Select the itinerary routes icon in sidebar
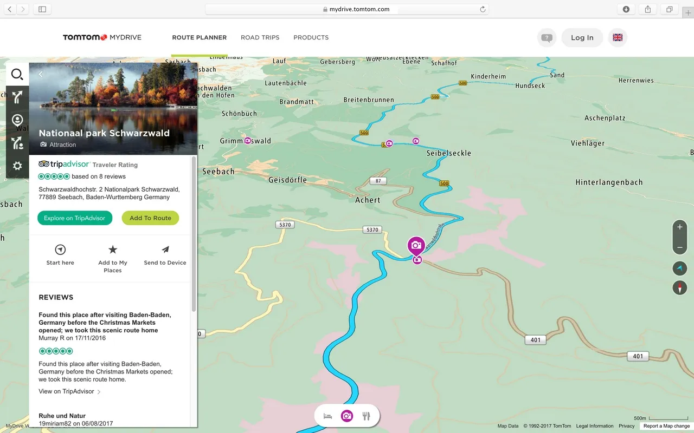This screenshot has height=433, width=694. coord(17,143)
